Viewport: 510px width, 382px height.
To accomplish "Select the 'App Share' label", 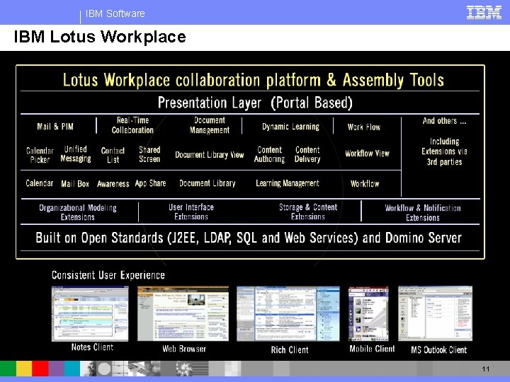I will pyautogui.click(x=150, y=183).
